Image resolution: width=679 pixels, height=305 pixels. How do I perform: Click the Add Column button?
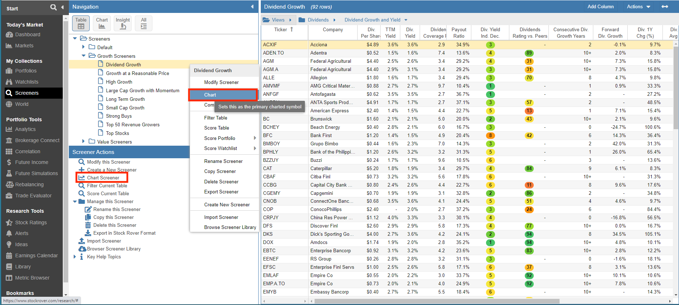pyautogui.click(x=600, y=6)
